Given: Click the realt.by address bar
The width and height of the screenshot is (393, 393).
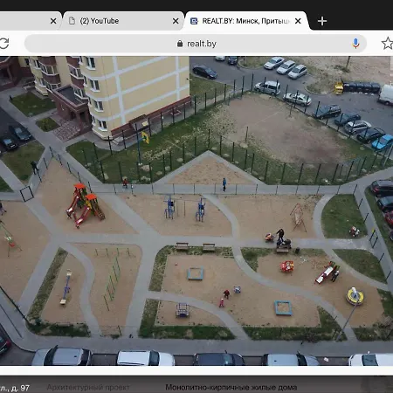Looking at the screenshot, I should (x=196, y=44).
